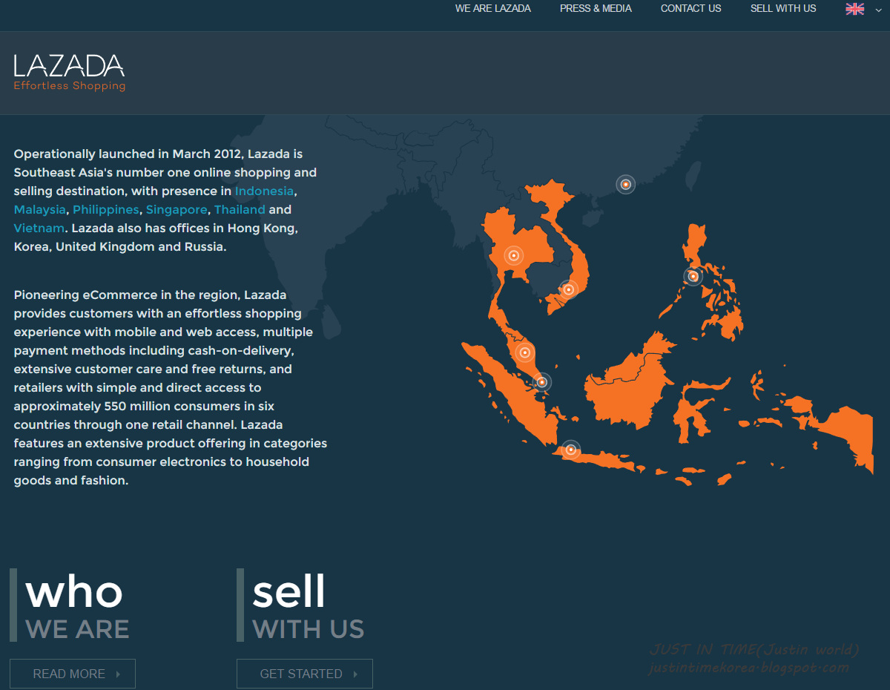Image resolution: width=890 pixels, height=690 pixels.
Task: Follow the Malaysia link
Action: click(40, 210)
